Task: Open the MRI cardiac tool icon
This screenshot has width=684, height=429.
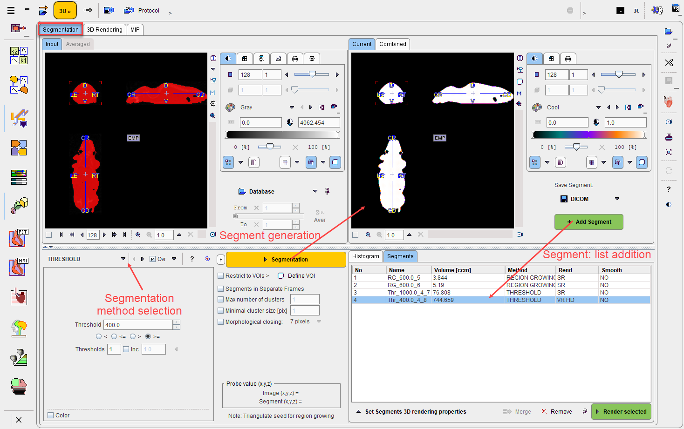Action: coord(19,267)
